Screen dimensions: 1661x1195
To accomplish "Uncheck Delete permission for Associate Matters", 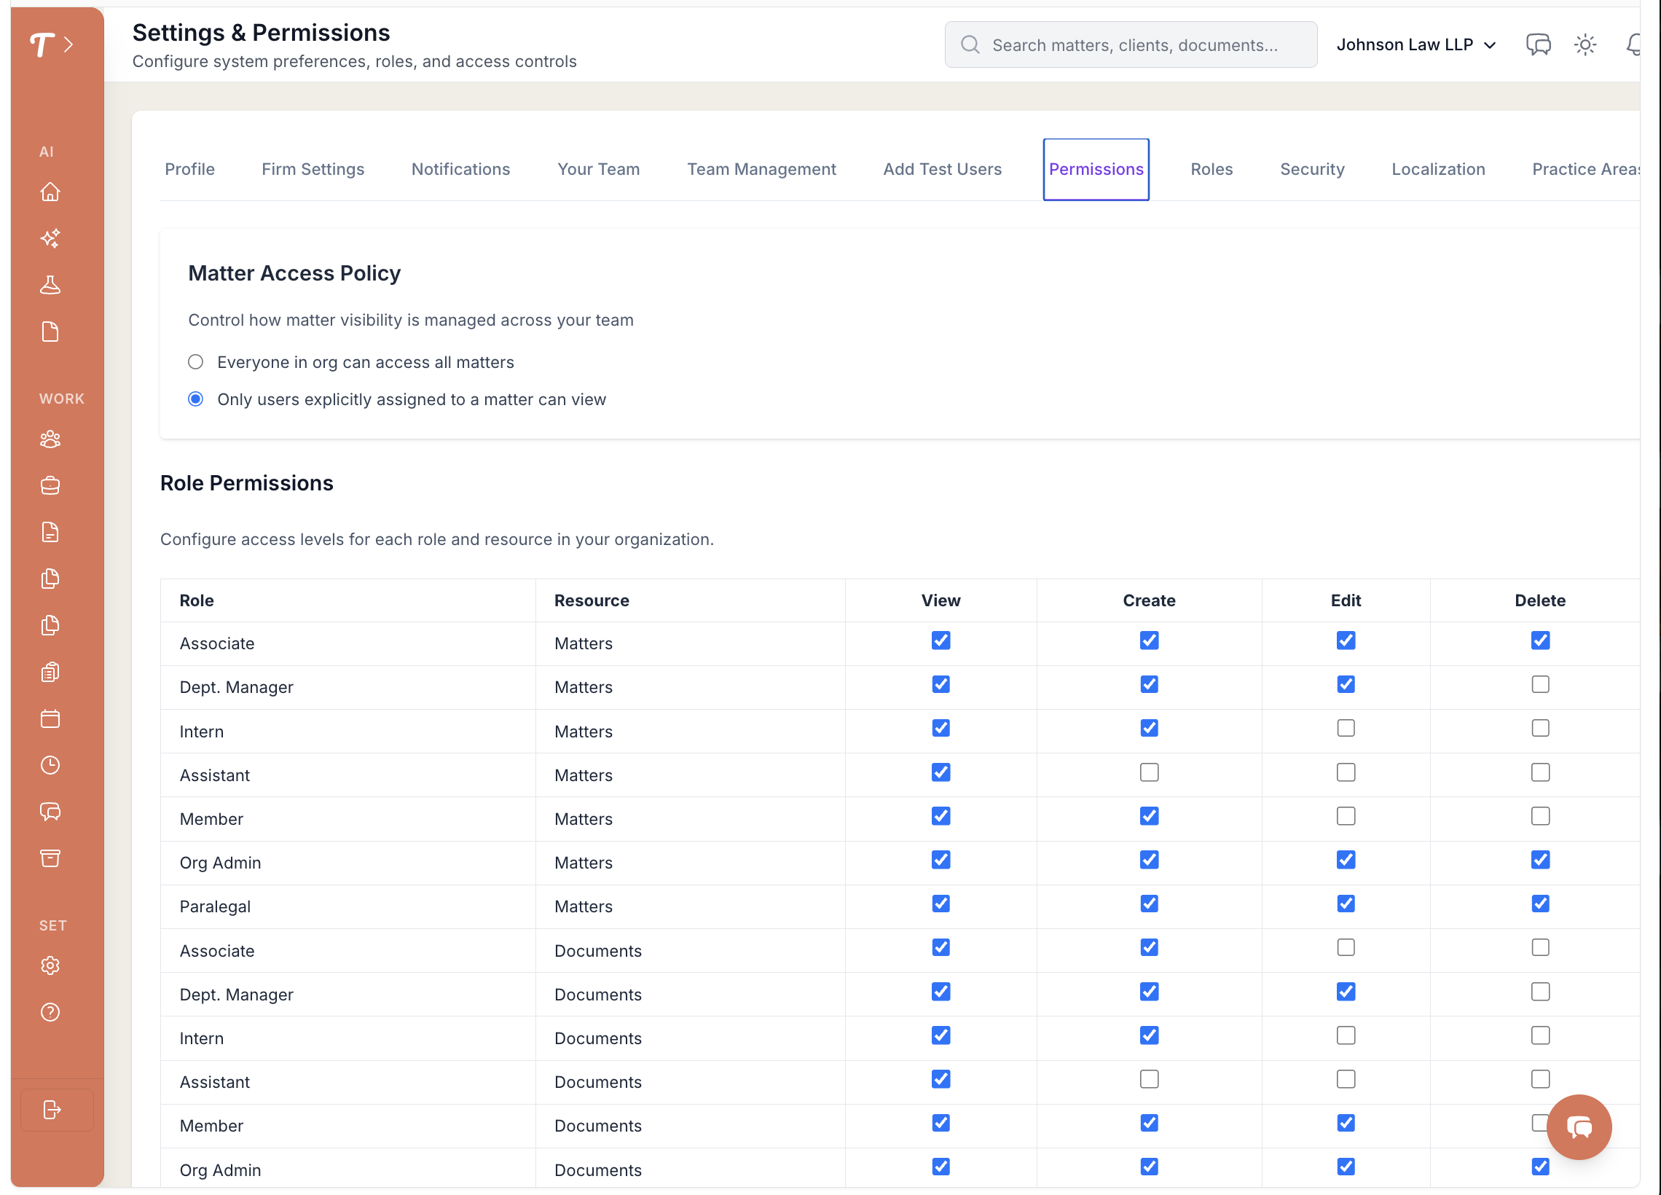I will point(1539,640).
